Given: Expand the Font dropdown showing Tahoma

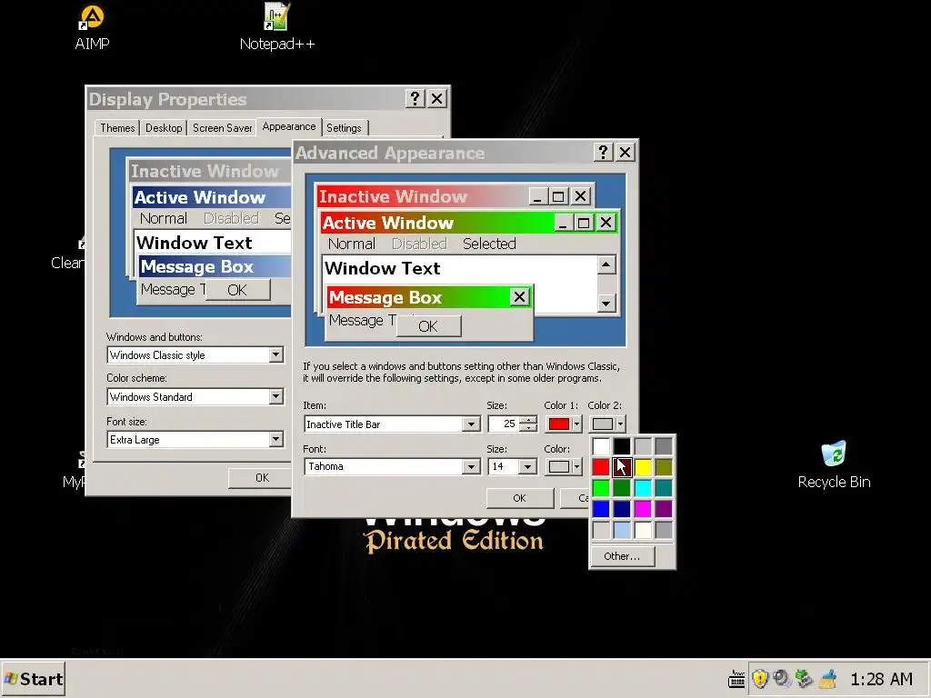Looking at the screenshot, I should (x=471, y=466).
